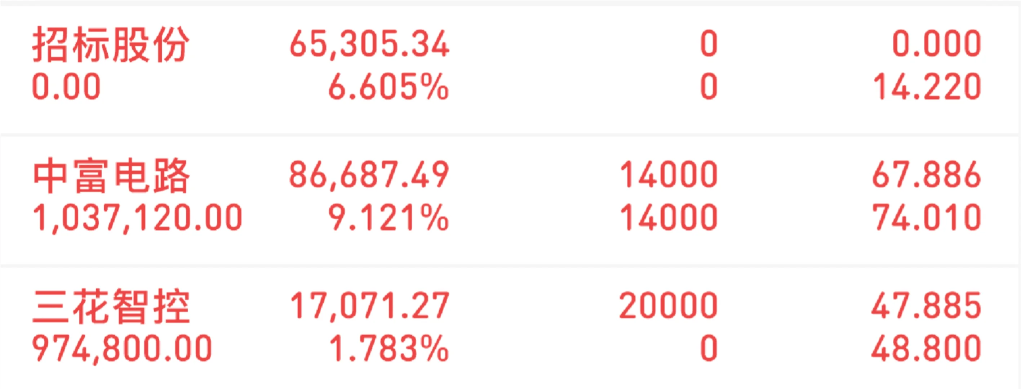
Task: Select 招标股份 market value 0.00
Action: tap(66, 87)
